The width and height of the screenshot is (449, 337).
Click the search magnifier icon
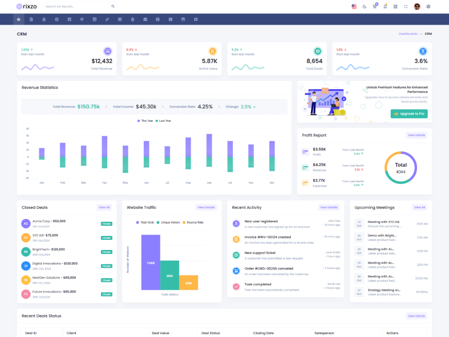click(x=113, y=7)
